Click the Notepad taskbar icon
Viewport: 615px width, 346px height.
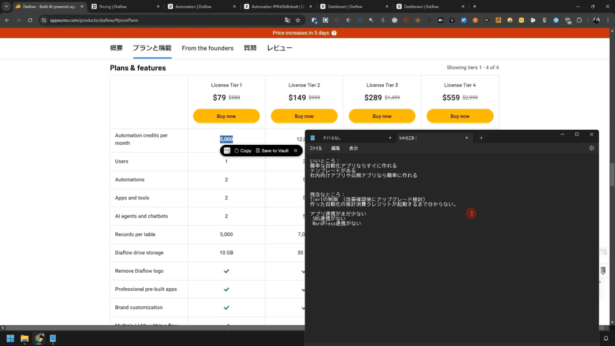(x=53, y=338)
